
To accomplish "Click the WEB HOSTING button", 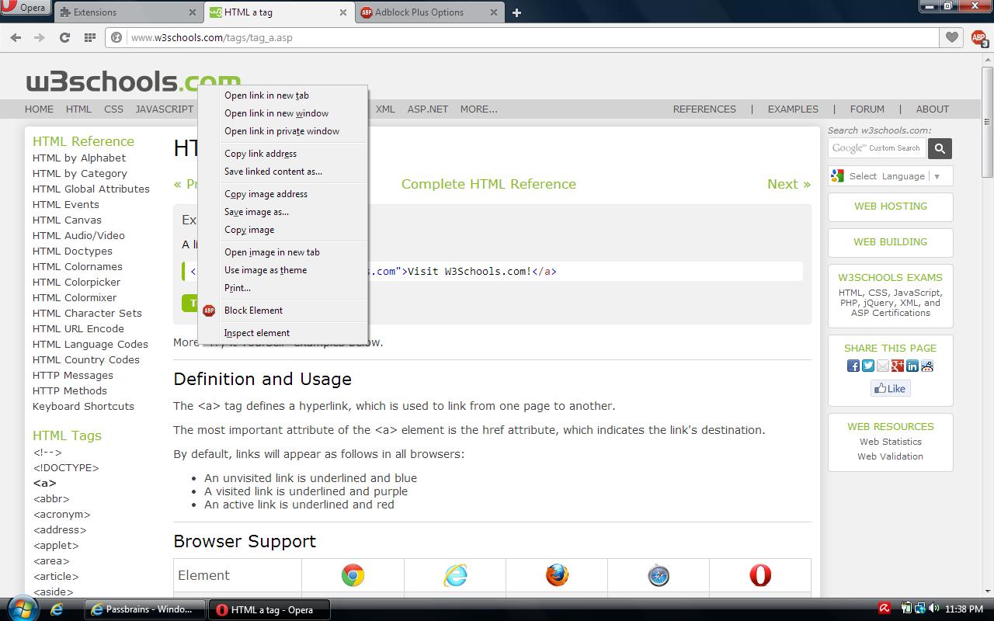I will (891, 206).
